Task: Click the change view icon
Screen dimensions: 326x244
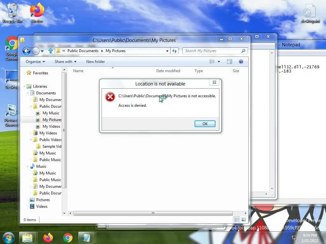Action: click(212, 62)
